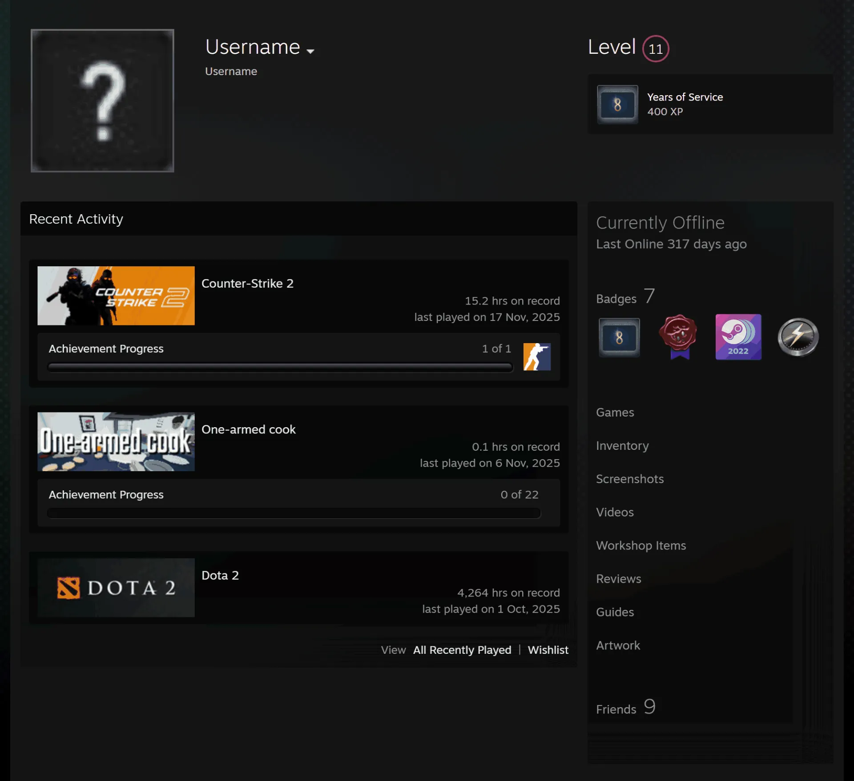
Task: Click the '1 of 1' achievement count
Action: (x=496, y=349)
